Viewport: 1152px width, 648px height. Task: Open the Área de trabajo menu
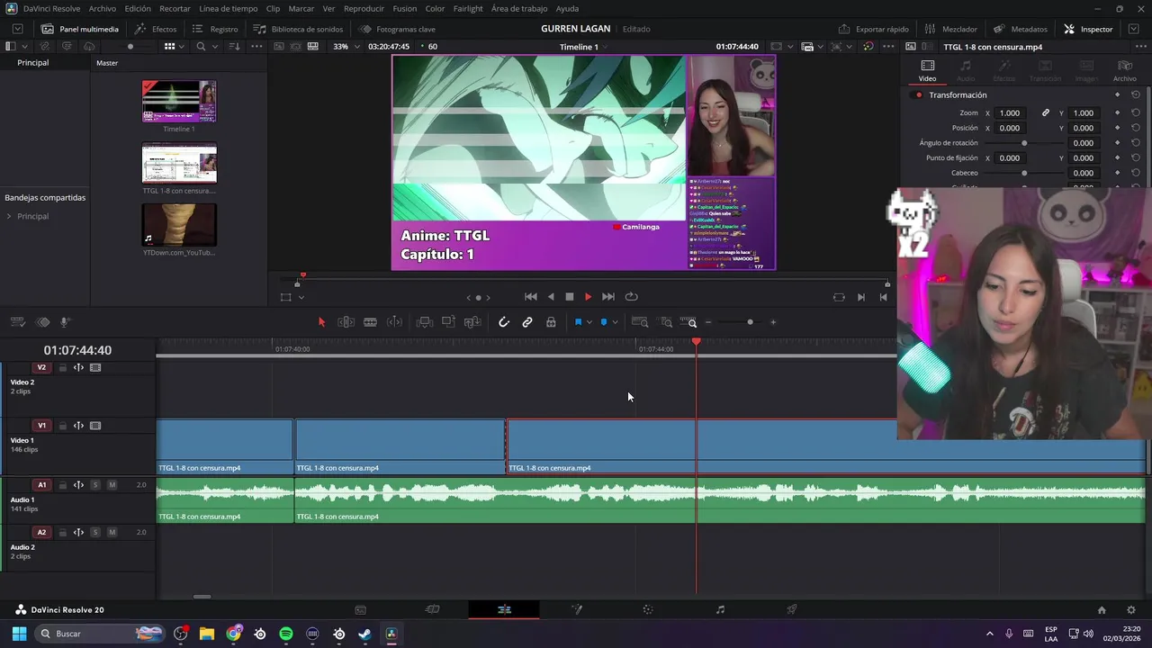[519, 8]
